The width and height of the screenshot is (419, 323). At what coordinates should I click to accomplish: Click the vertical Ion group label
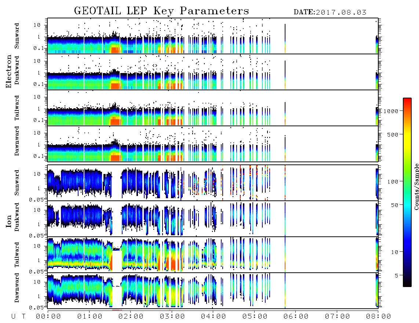[8, 221]
